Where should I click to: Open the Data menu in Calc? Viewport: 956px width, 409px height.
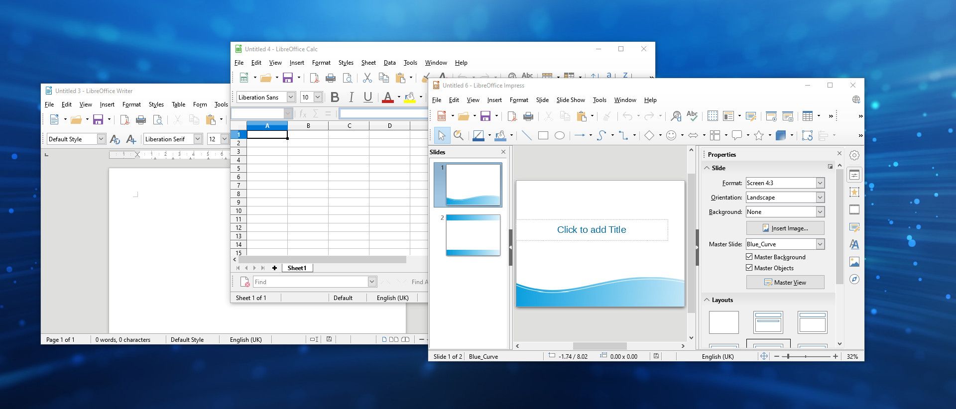[389, 63]
